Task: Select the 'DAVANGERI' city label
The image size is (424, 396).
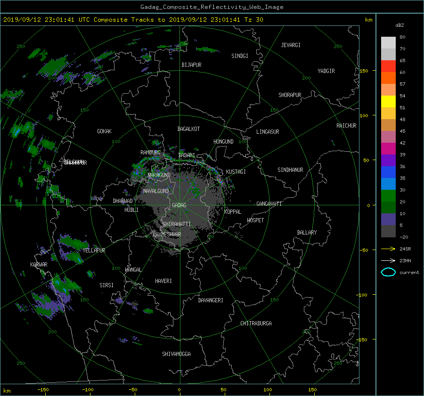Action: (x=211, y=300)
